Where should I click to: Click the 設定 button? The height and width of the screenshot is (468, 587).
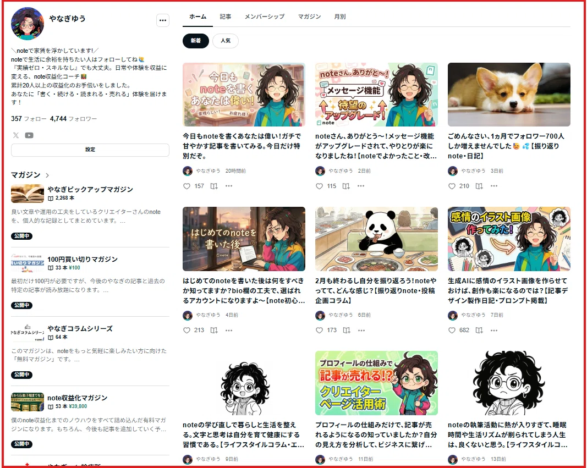(90, 150)
